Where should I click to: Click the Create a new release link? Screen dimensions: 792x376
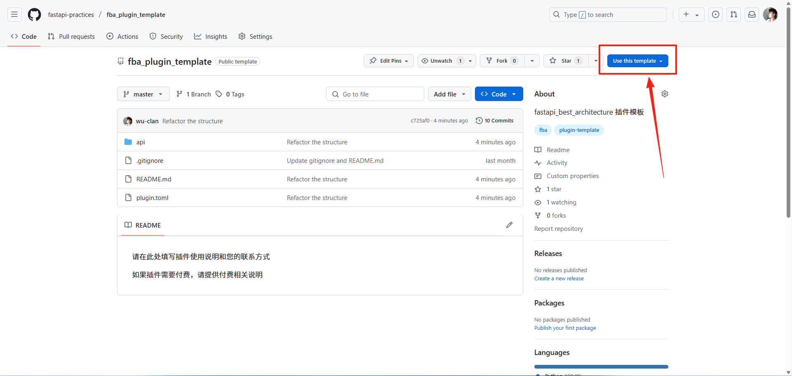tap(559, 279)
